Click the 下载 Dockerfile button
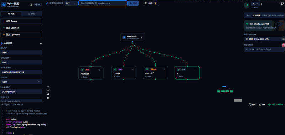Image resolution: width=285 pixels, height=135 pixels. tap(276, 105)
